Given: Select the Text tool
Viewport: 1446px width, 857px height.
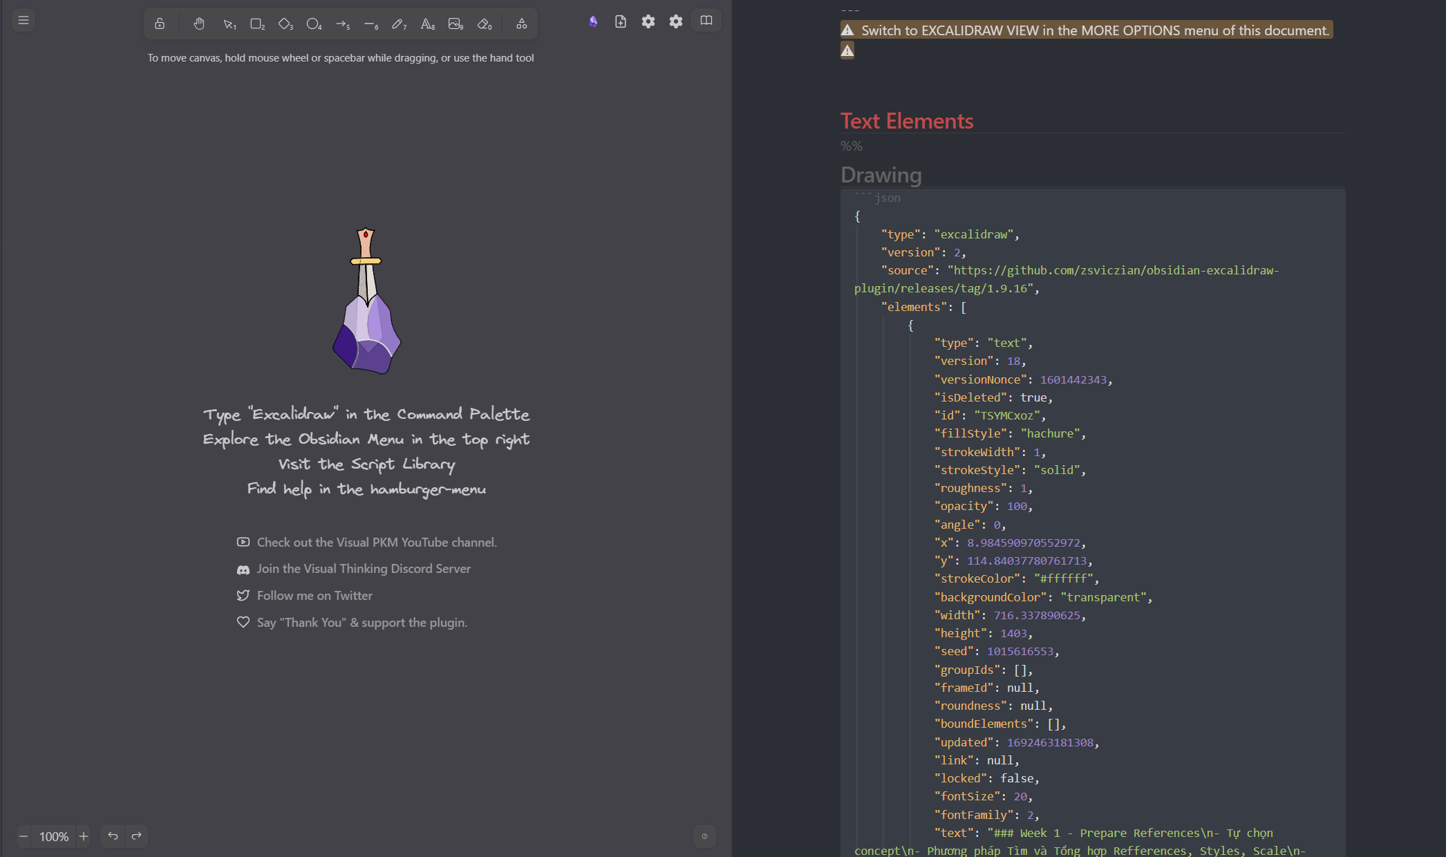Looking at the screenshot, I should click(x=427, y=23).
